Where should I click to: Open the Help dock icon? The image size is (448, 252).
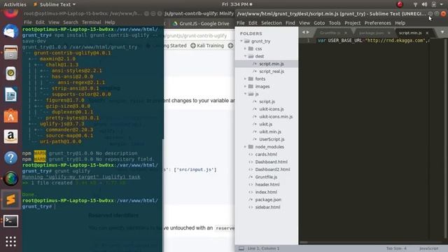point(10,157)
